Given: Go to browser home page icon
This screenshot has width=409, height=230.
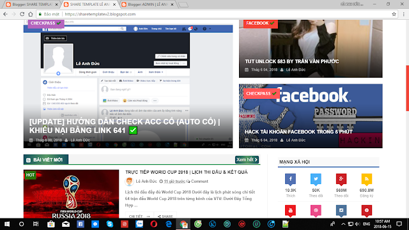Looking at the screenshot, I should (x=31, y=14).
